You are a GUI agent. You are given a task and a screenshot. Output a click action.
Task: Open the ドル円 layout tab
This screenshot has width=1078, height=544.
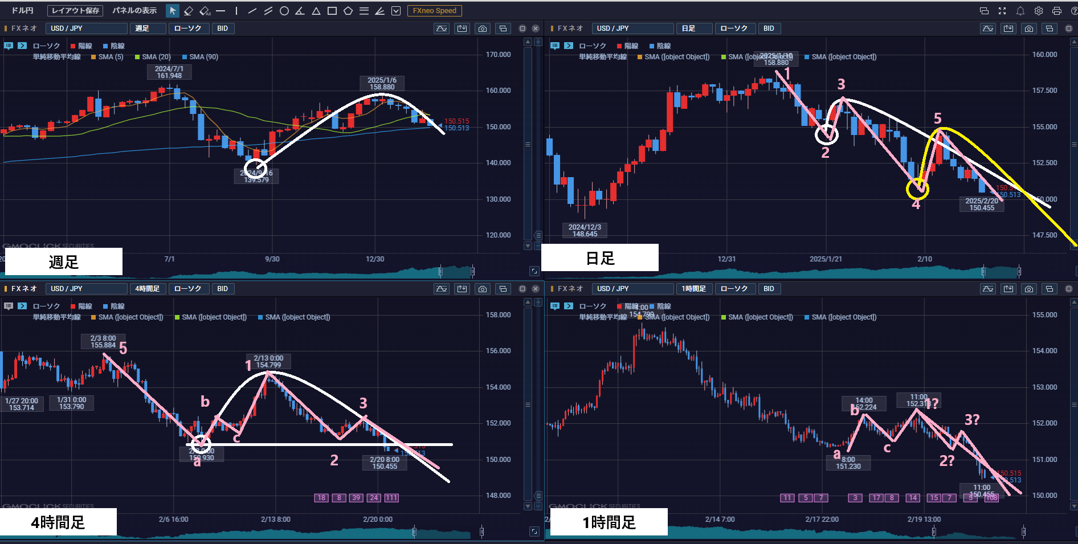23,11
